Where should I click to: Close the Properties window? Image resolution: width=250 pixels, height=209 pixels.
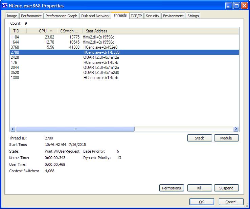(x=244, y=6)
